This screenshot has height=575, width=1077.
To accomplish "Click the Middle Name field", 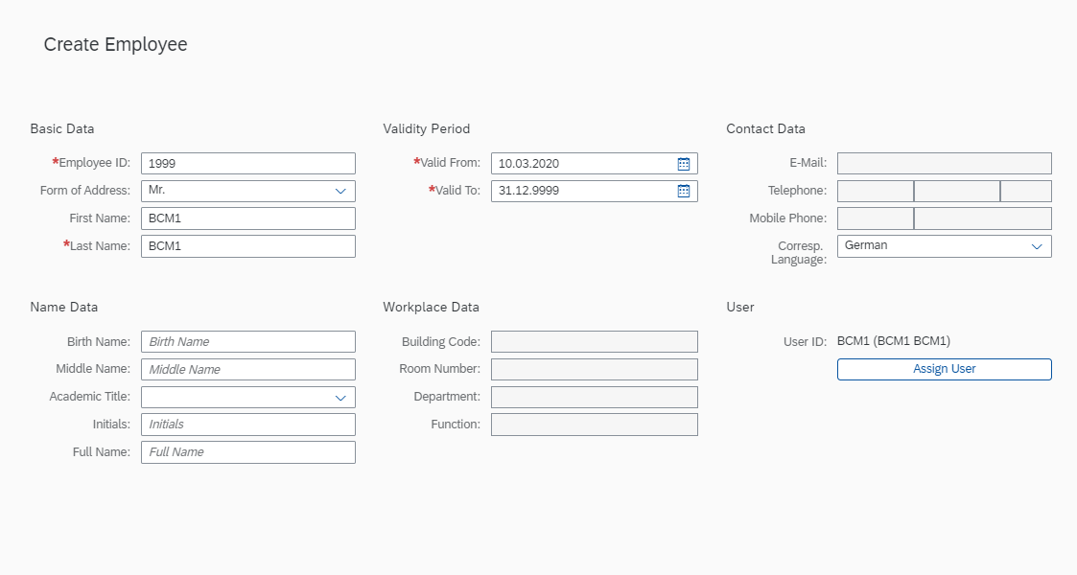I will [x=247, y=369].
